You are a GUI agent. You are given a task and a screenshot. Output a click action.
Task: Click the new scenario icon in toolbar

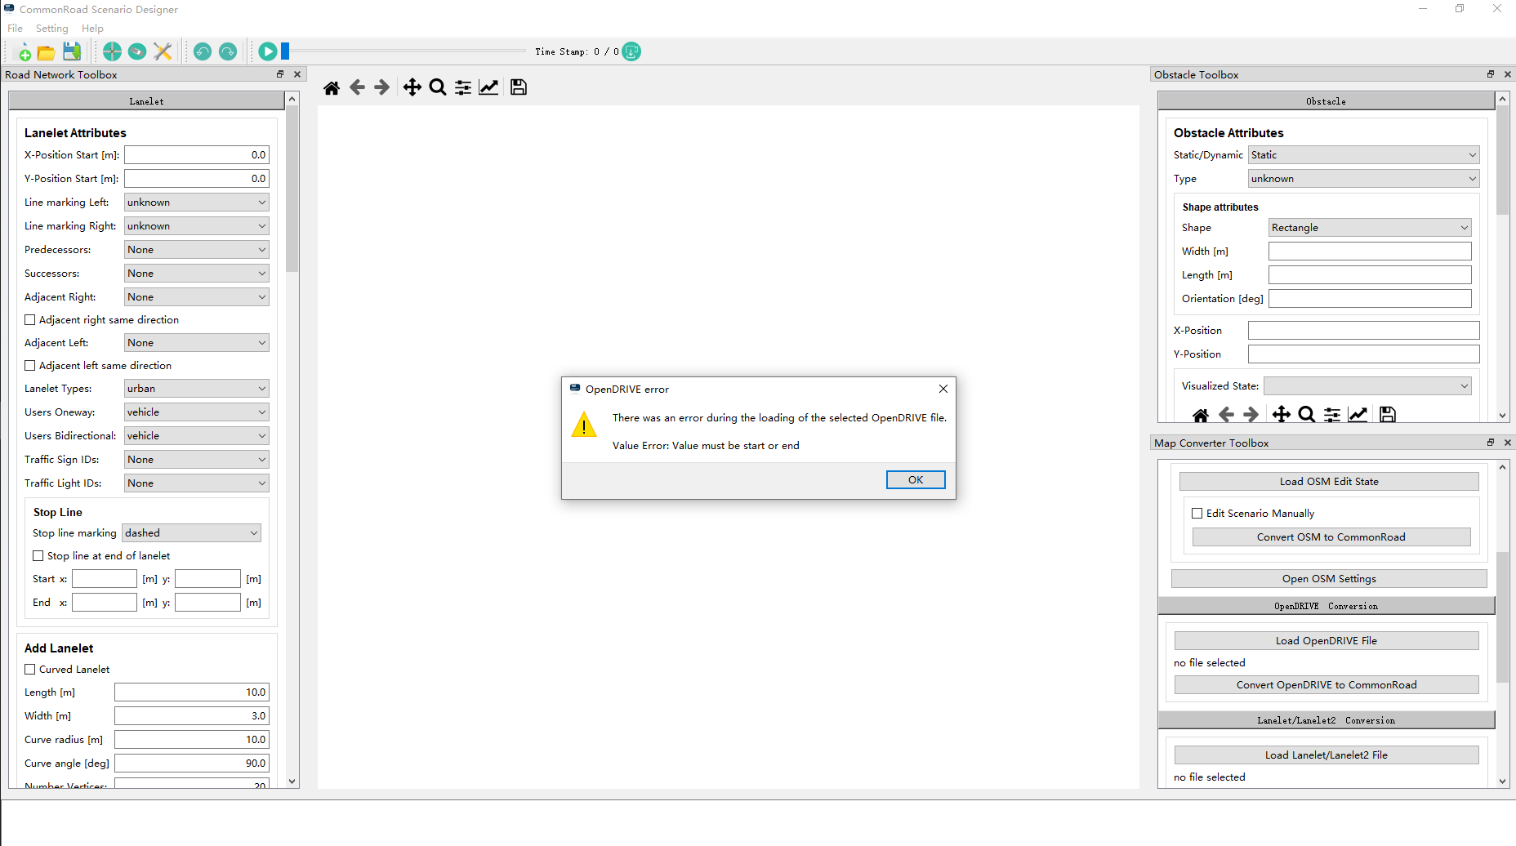click(24, 52)
